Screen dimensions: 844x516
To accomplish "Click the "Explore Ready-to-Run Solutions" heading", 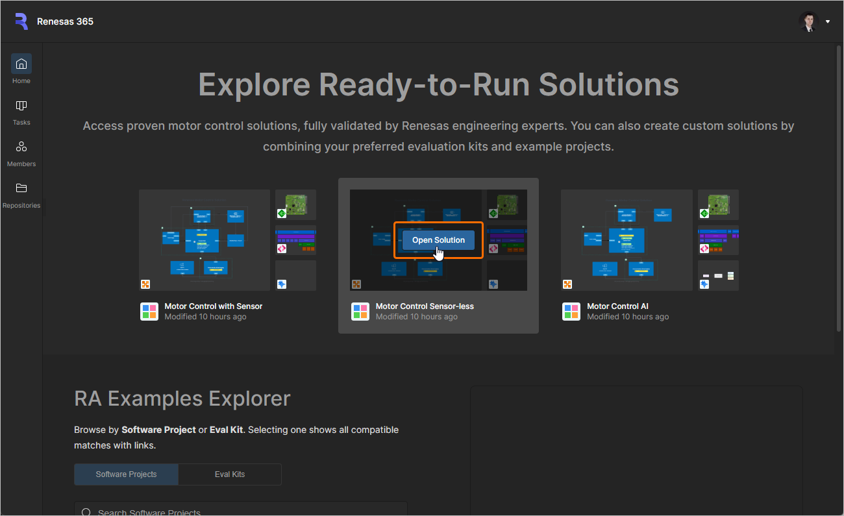I will click(x=439, y=84).
